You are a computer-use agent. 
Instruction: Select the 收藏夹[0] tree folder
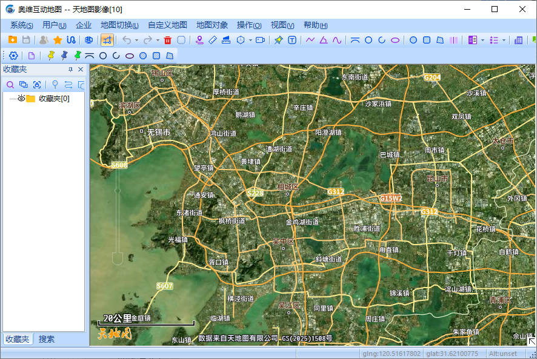[53, 99]
